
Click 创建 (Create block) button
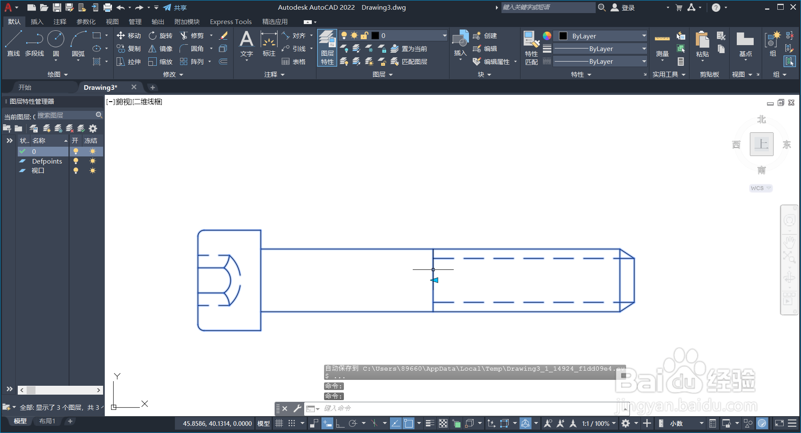[x=485, y=36]
